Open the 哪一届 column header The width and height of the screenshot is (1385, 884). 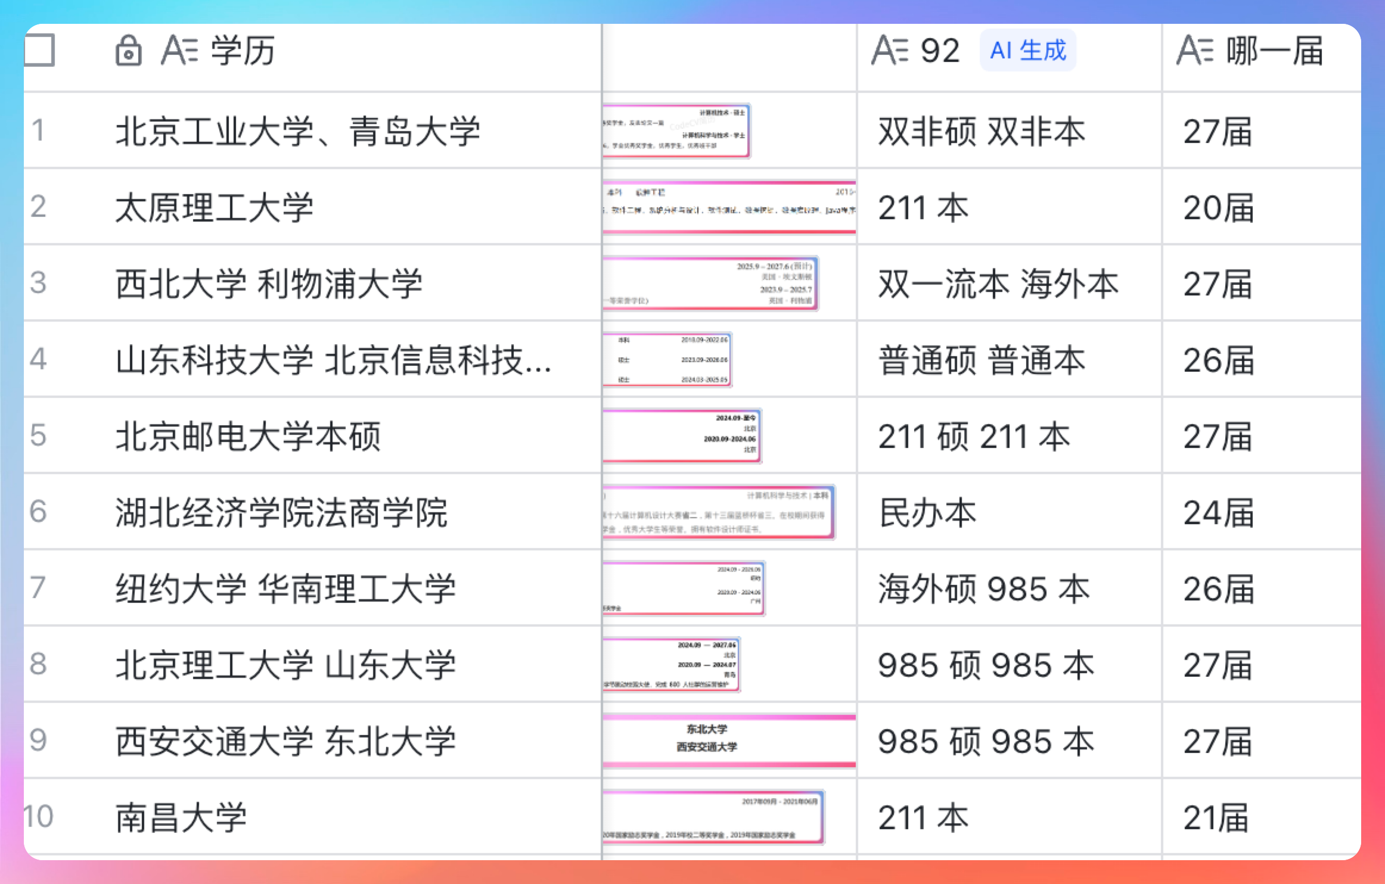[x=1274, y=50]
